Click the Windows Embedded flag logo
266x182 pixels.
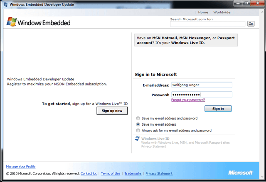pos(12,22)
